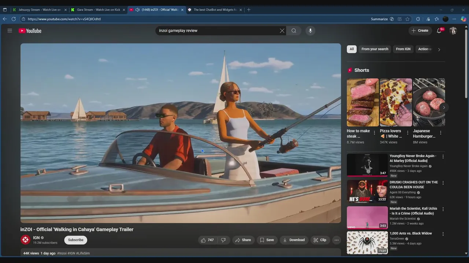This screenshot has height=263, width=469.
Task: Select the 'From your search' chip
Action: pyautogui.click(x=375, y=49)
